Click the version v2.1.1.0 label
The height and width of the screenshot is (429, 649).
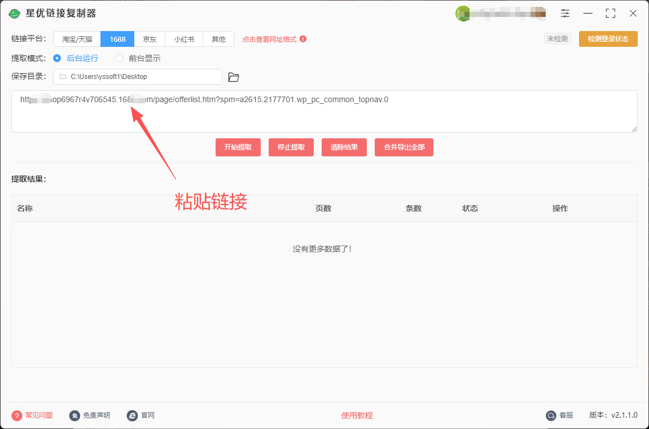613,415
